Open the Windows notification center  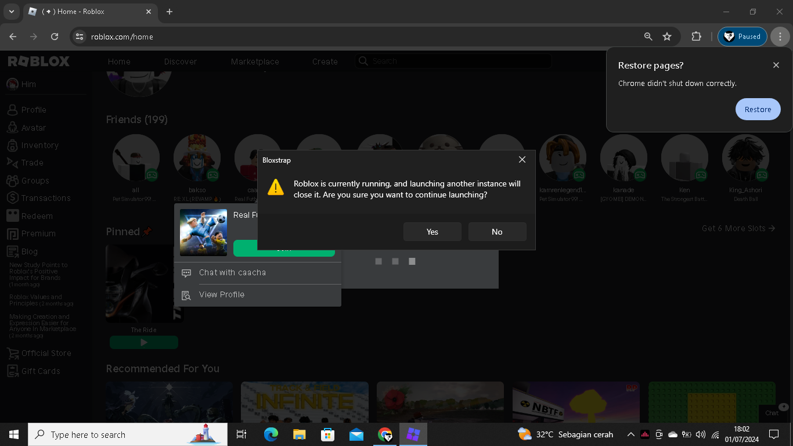tap(773, 434)
